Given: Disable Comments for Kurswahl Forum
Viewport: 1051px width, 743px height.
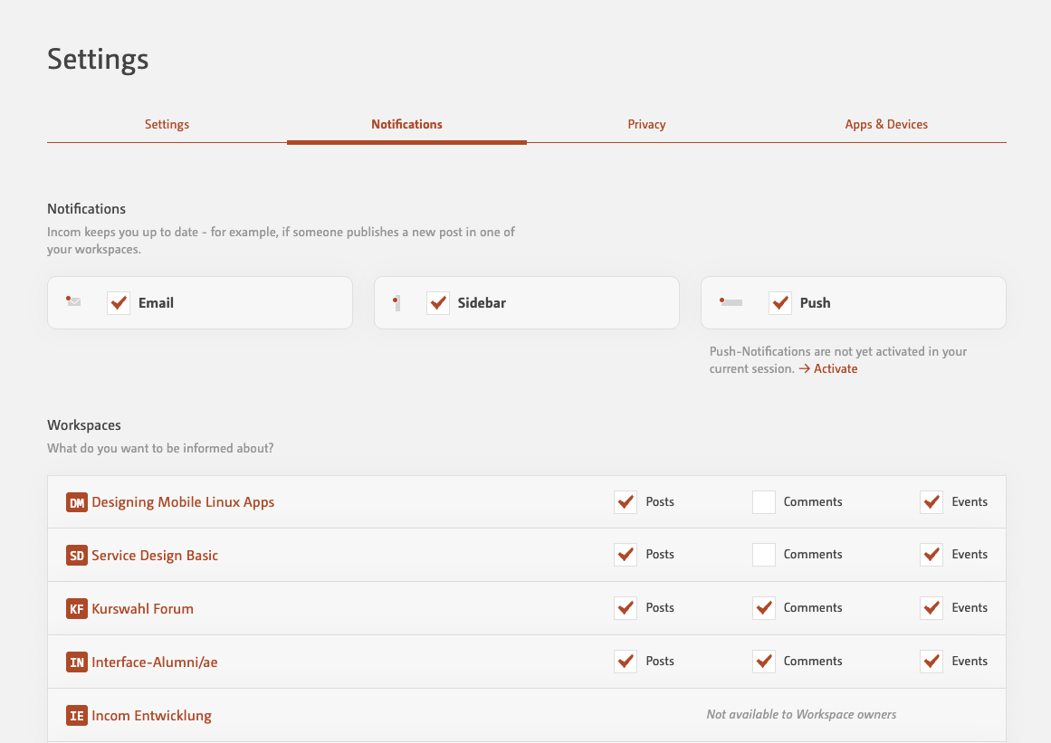Looking at the screenshot, I should click(x=764, y=608).
